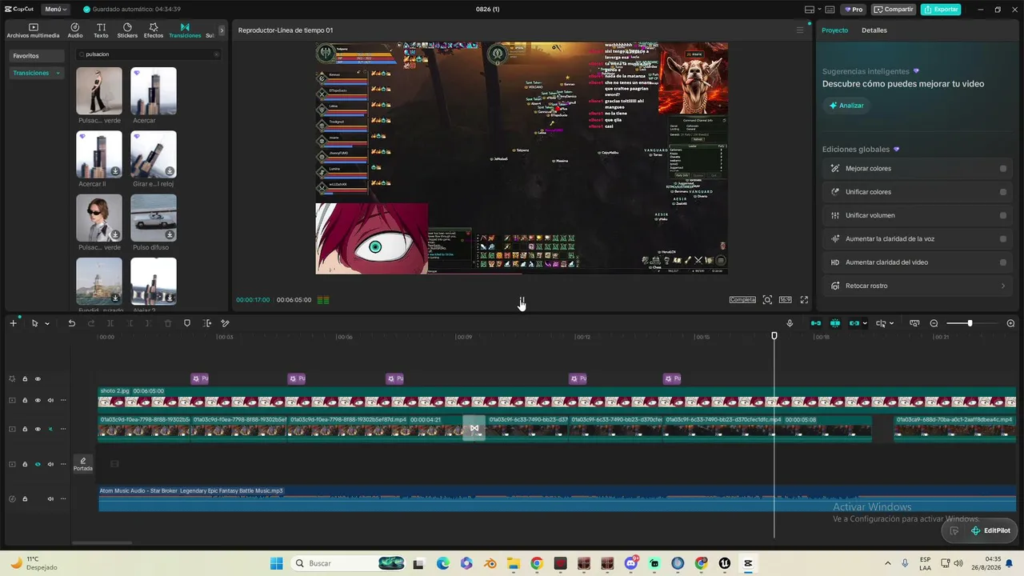Screen dimensions: 1024x576
Task: Toggle Unificar colores switch
Action: click(x=1003, y=192)
